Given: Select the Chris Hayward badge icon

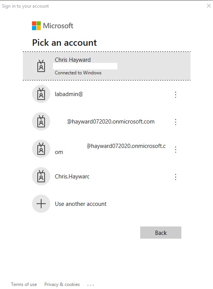Looking at the screenshot, I should coord(41,66).
